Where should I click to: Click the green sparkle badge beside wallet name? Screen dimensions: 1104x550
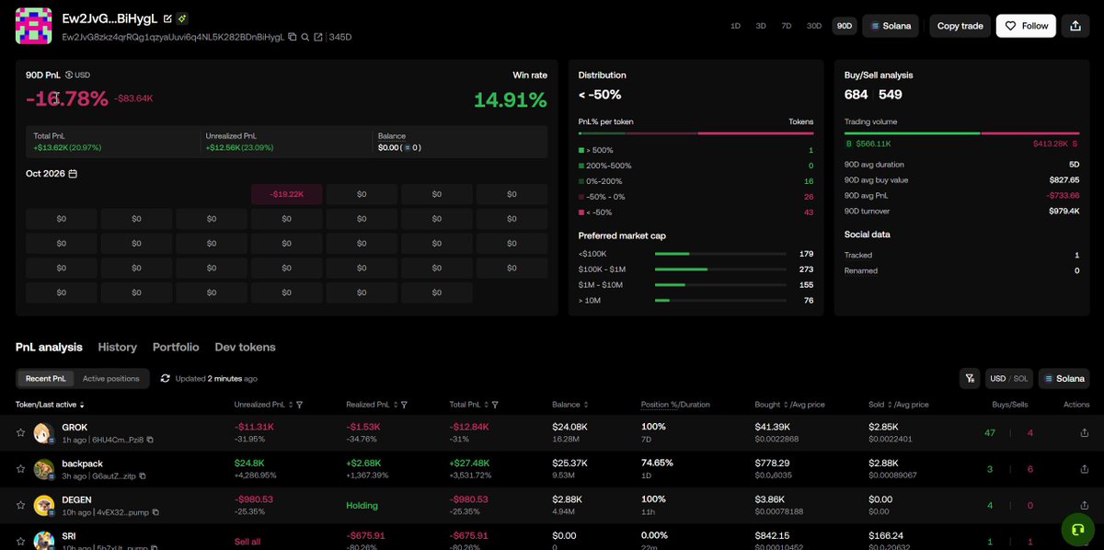[182, 18]
